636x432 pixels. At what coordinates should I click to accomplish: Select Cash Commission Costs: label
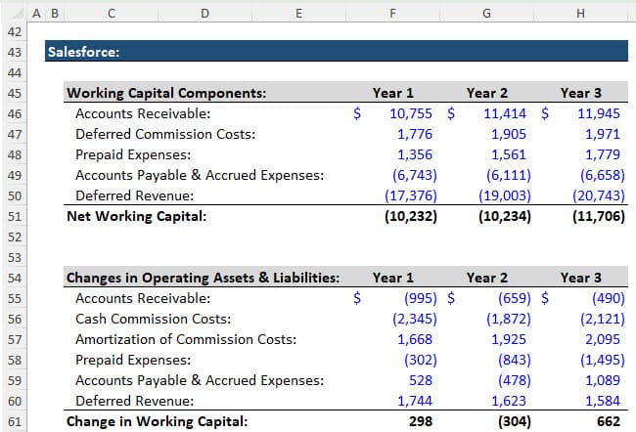pyautogui.click(x=153, y=319)
